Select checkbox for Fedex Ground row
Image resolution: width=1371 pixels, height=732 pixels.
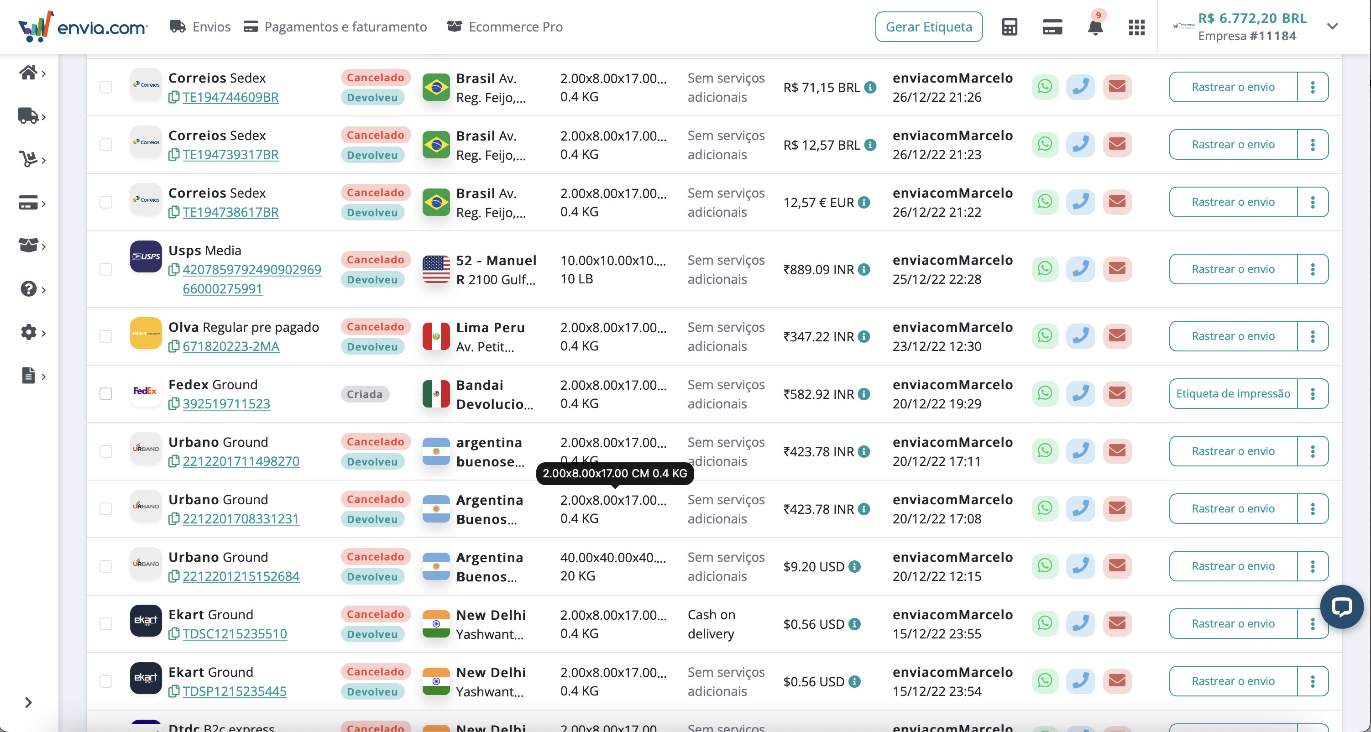coord(106,393)
